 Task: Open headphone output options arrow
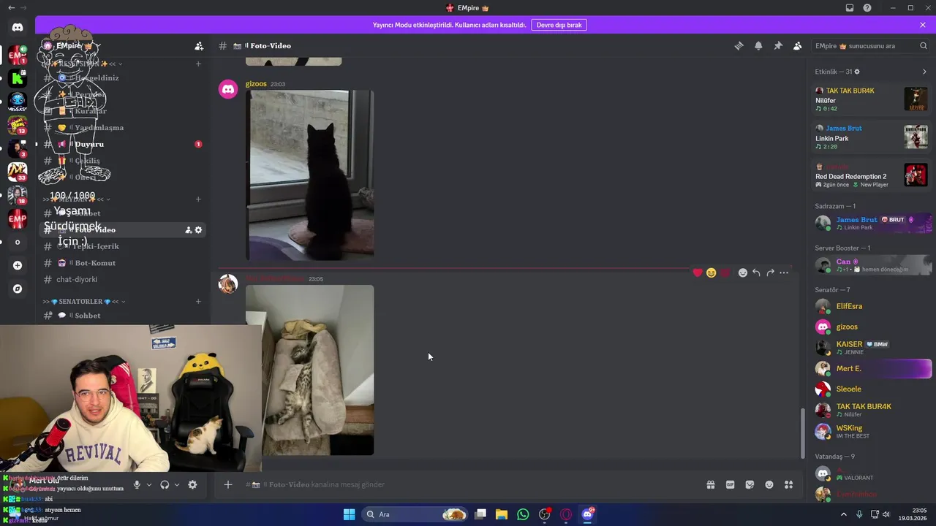tap(177, 484)
